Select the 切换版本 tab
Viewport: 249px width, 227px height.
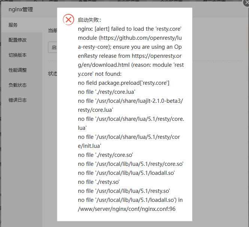22,55
